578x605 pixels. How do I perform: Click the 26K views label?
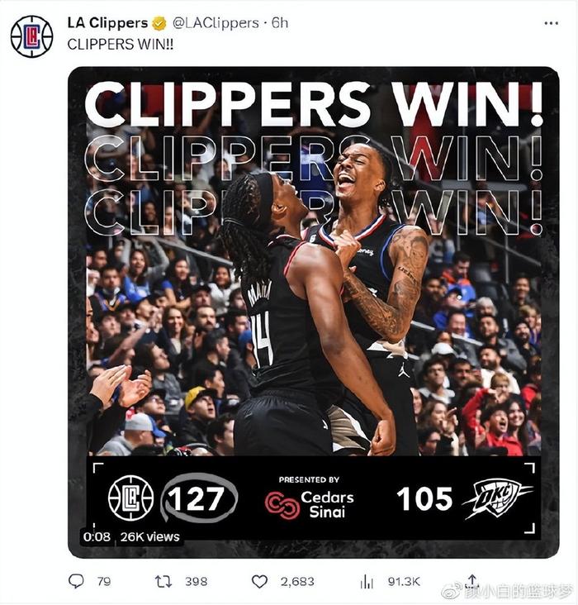(x=150, y=536)
